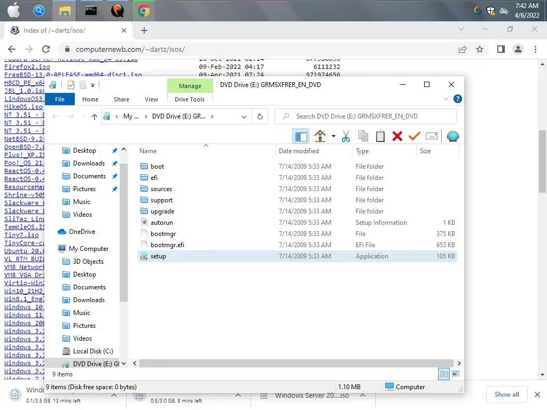Open Chrome profile avatar
The height and width of the screenshot is (410, 547).
tap(518, 49)
